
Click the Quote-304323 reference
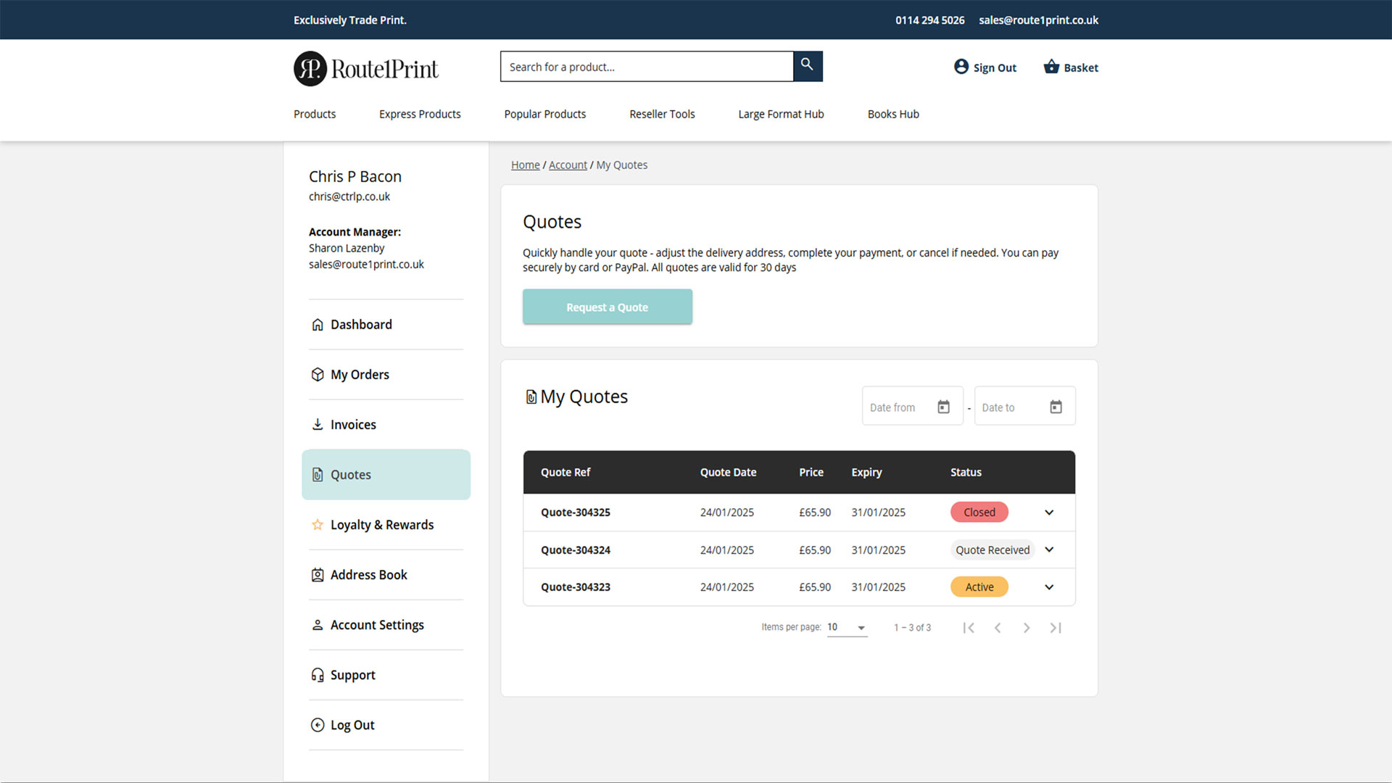pyautogui.click(x=576, y=587)
